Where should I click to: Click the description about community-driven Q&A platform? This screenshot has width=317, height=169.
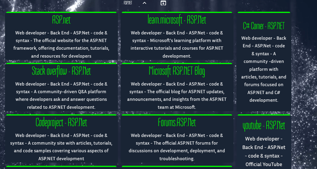[61, 95]
